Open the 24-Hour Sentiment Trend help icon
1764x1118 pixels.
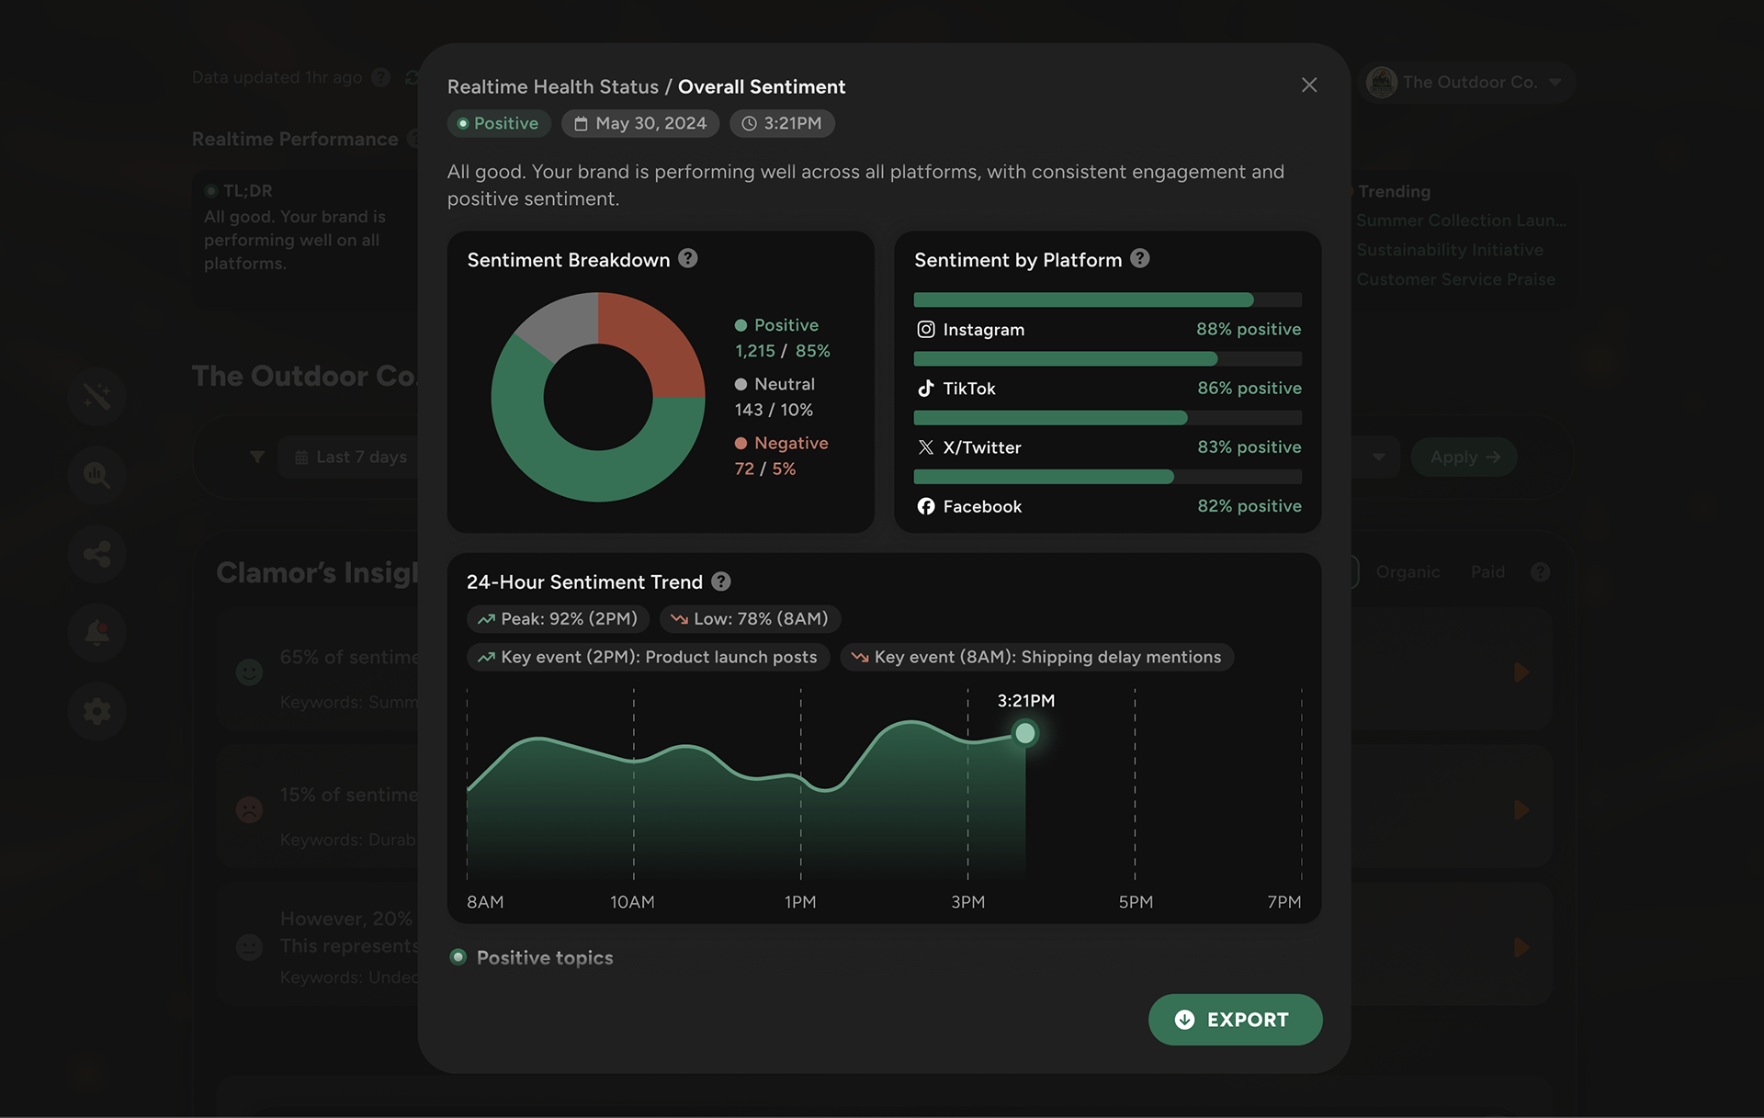coord(722,581)
